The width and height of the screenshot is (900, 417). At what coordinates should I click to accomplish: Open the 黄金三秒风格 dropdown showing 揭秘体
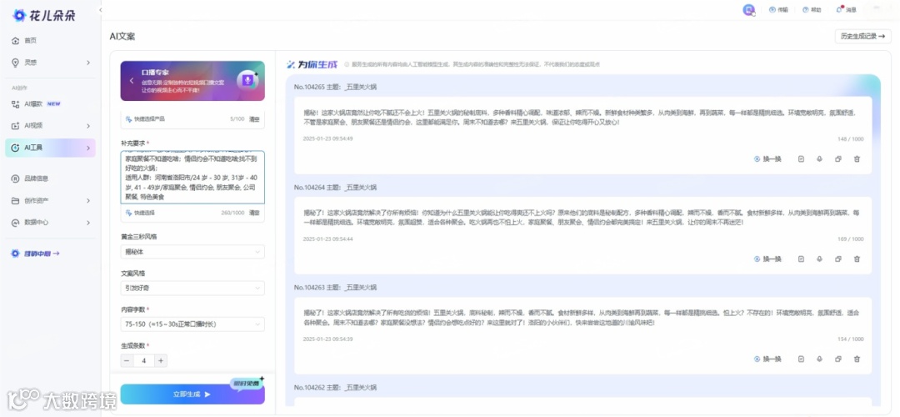click(x=192, y=252)
